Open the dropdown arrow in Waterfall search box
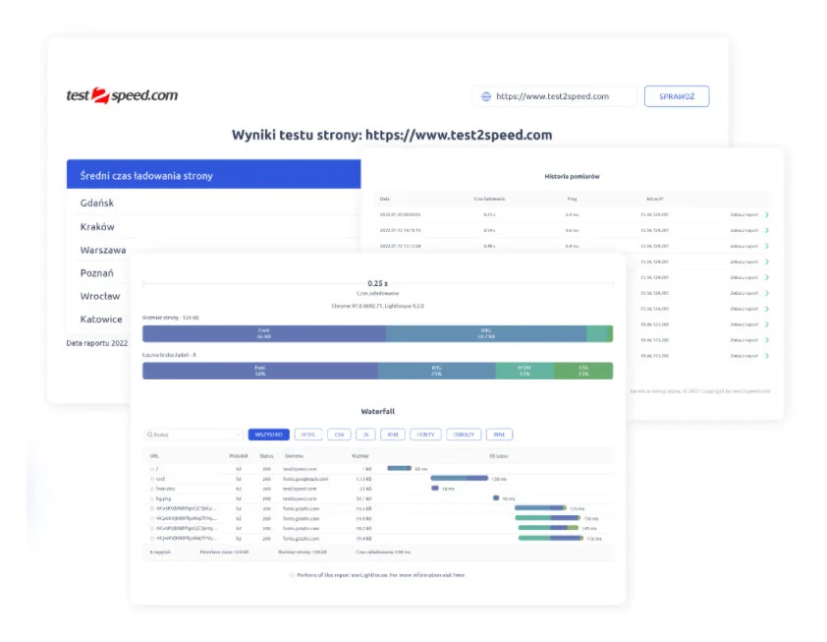Viewport: 827px width, 642px height. click(237, 434)
